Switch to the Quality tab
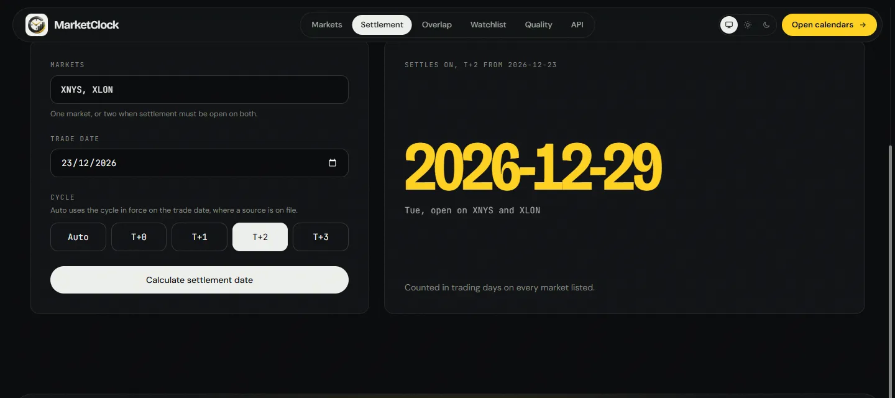This screenshot has width=895, height=398. pyautogui.click(x=538, y=25)
